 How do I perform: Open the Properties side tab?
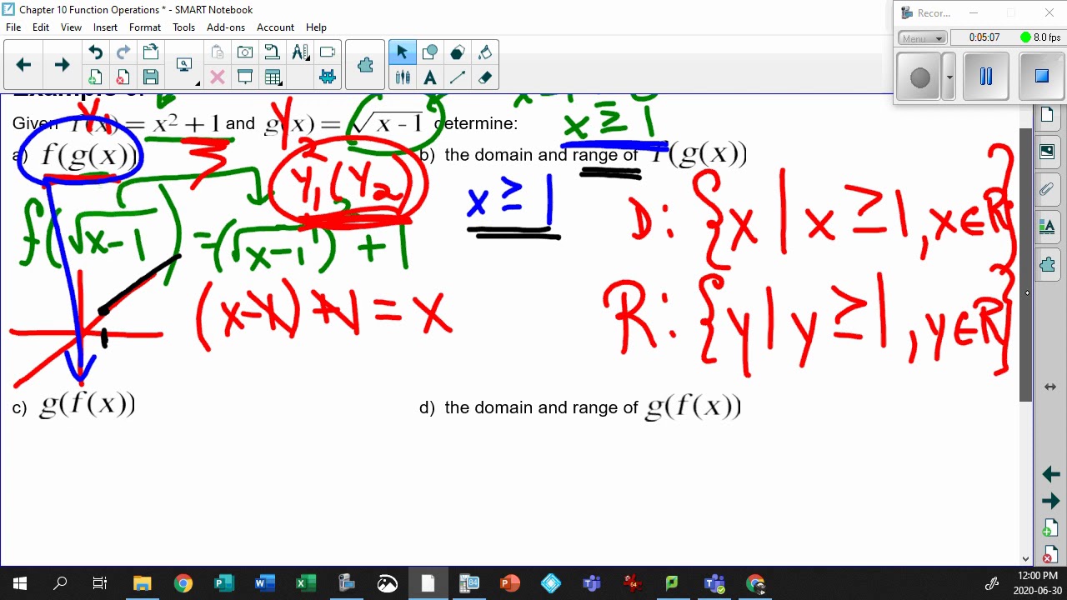1047,227
